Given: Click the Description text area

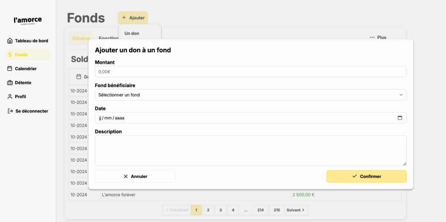Looking at the screenshot, I should [250, 150].
